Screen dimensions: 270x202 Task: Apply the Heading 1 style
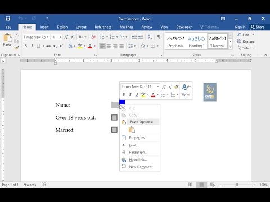click(196, 42)
